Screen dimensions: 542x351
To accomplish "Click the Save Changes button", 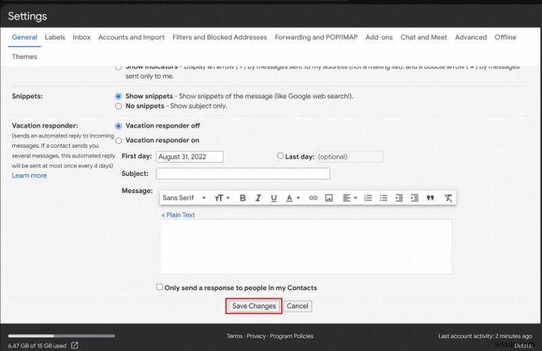I will click(x=254, y=306).
